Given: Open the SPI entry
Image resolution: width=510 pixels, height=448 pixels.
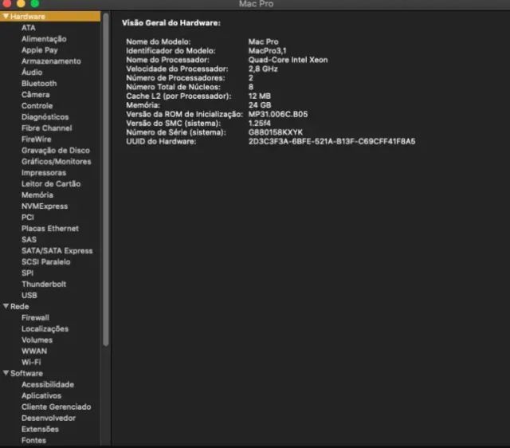Looking at the screenshot, I should [27, 273].
